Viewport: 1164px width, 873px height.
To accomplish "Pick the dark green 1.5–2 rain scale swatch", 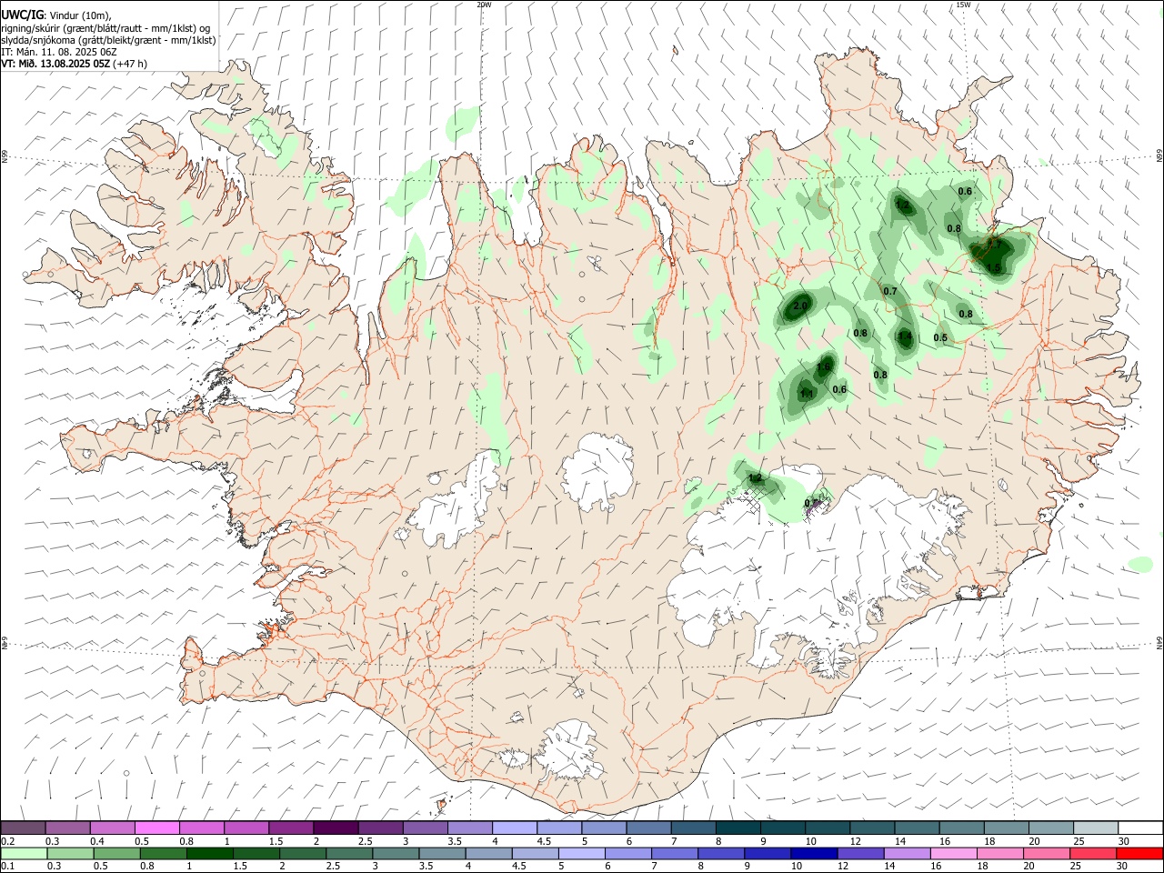I will pos(256,853).
